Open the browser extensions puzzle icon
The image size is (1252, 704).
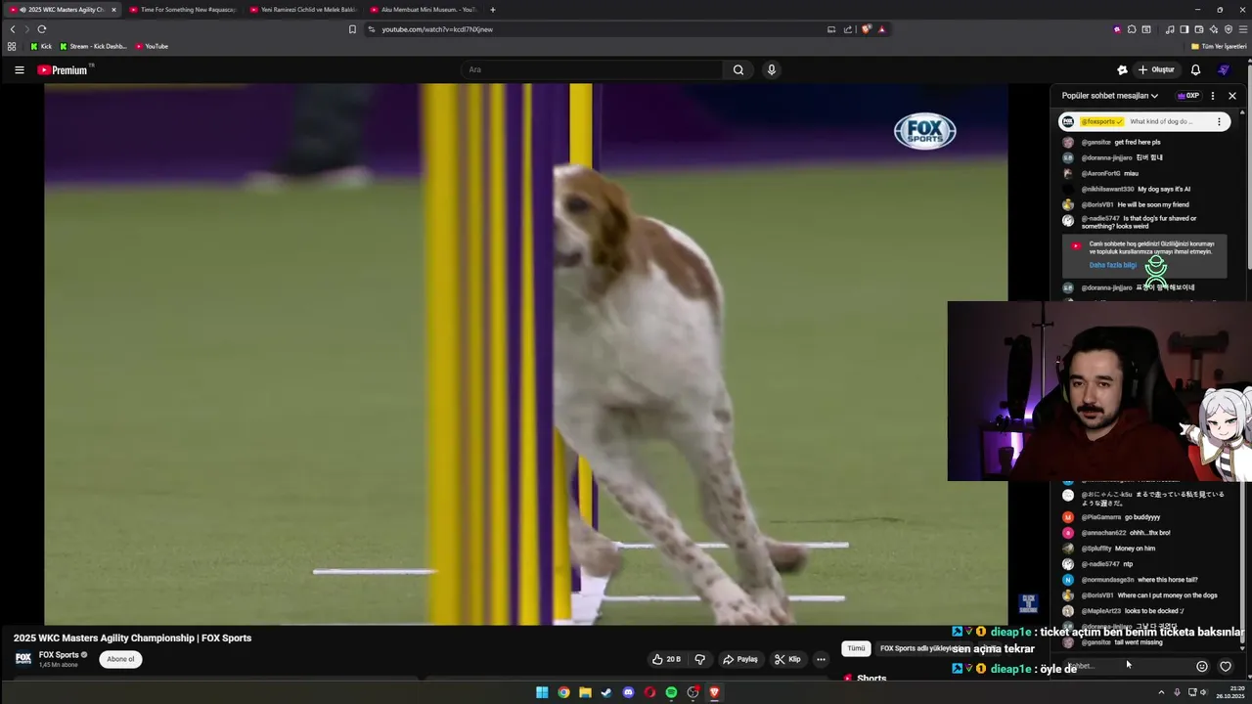pos(1132,29)
